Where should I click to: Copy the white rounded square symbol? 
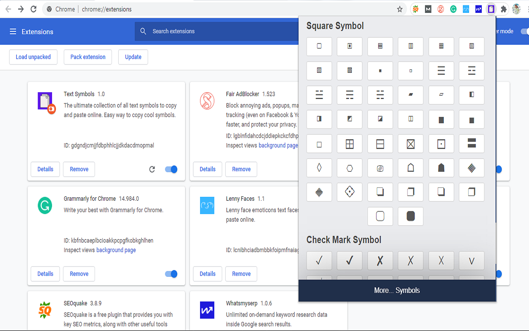[x=380, y=216]
